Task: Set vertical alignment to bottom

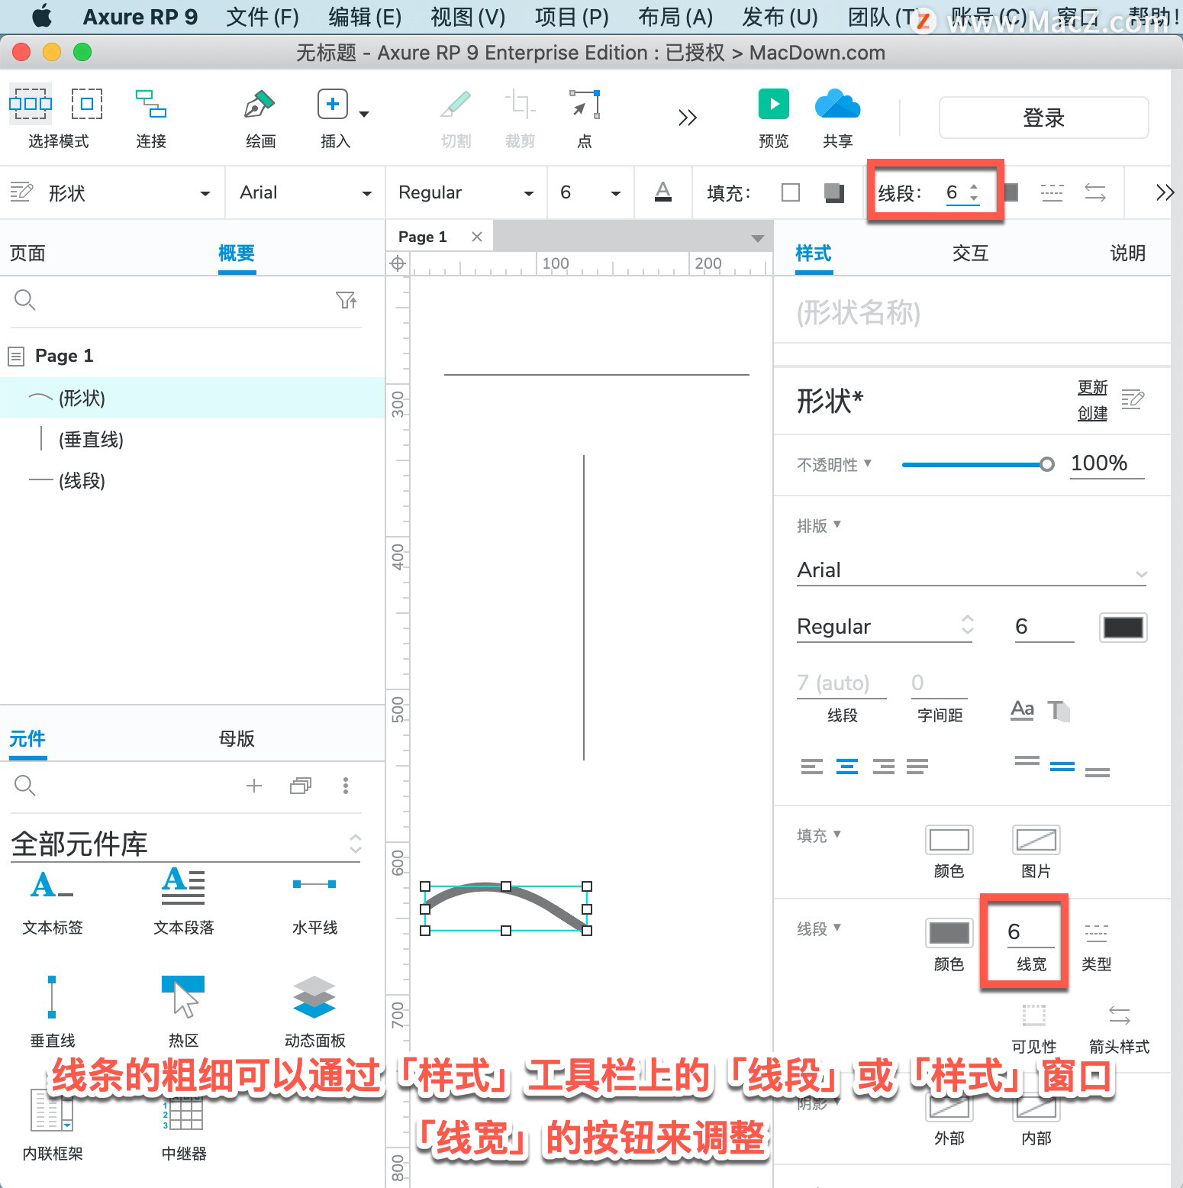Action: pos(1098,772)
